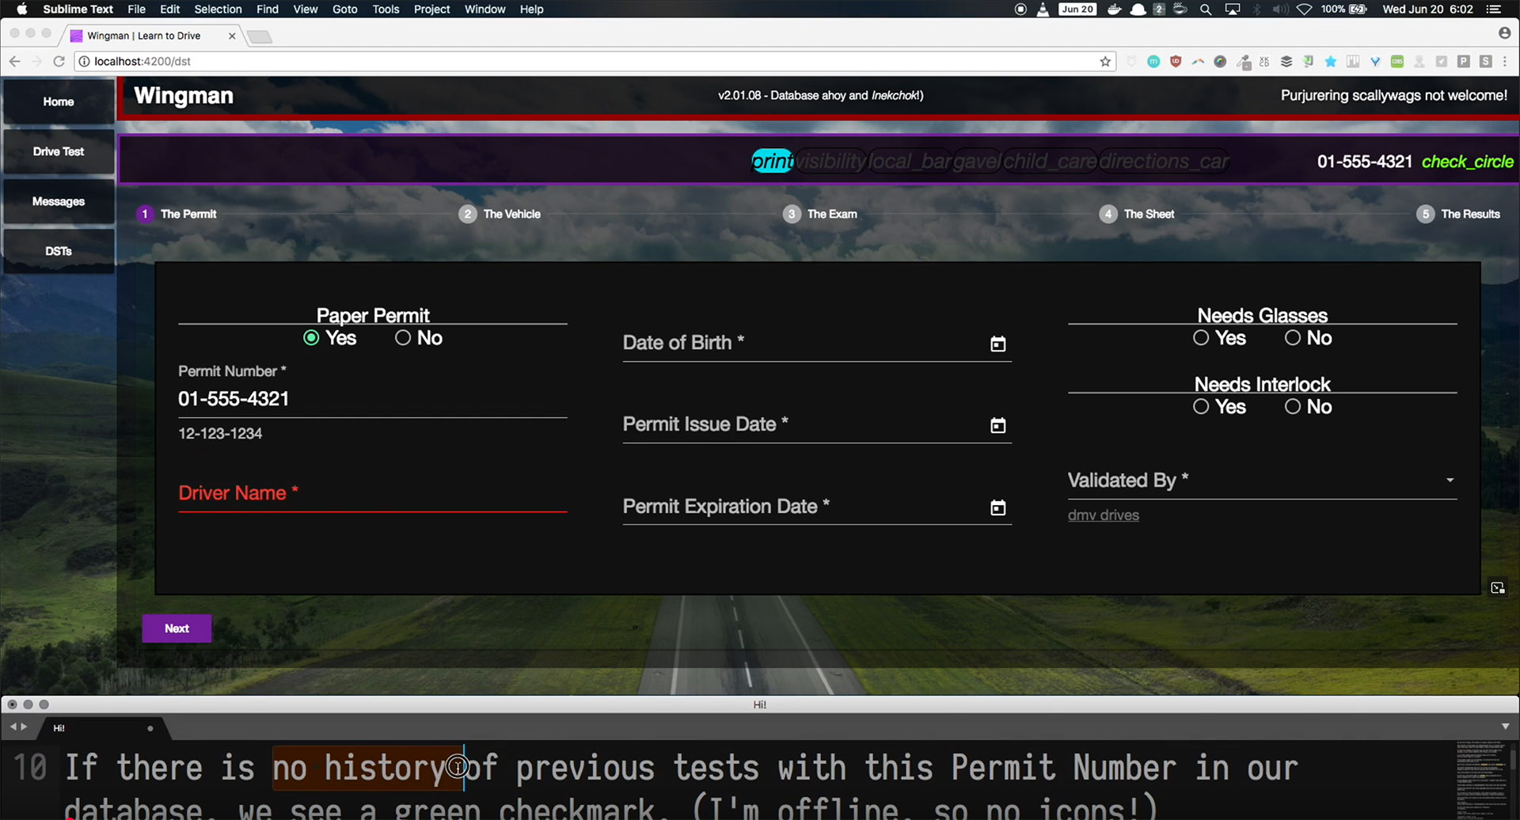1520x820 pixels.
Task: Open the Messages sidebar button
Action: point(59,202)
